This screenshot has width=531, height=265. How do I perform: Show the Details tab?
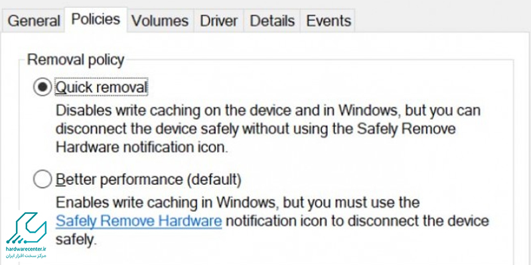(x=272, y=21)
